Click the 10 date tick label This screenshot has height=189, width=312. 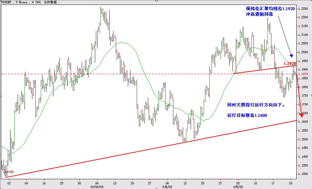(255, 183)
